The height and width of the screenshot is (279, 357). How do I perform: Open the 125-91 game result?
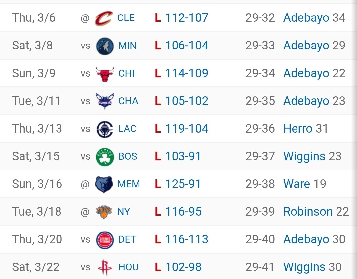pos(183,184)
